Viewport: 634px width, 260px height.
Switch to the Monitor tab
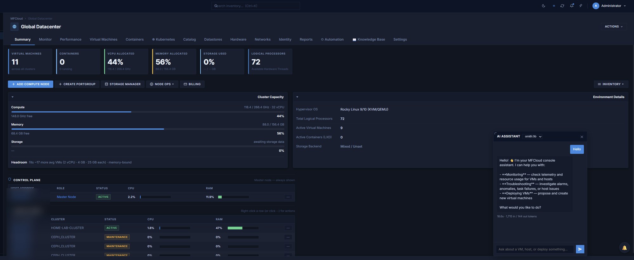point(45,40)
